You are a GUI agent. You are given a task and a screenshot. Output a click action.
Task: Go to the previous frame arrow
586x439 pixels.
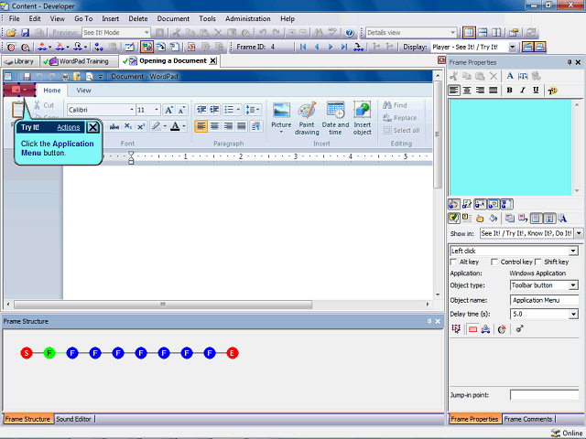(317, 47)
